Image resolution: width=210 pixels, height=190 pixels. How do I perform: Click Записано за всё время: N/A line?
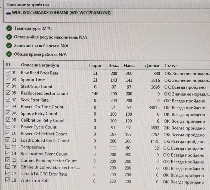(x=41, y=46)
